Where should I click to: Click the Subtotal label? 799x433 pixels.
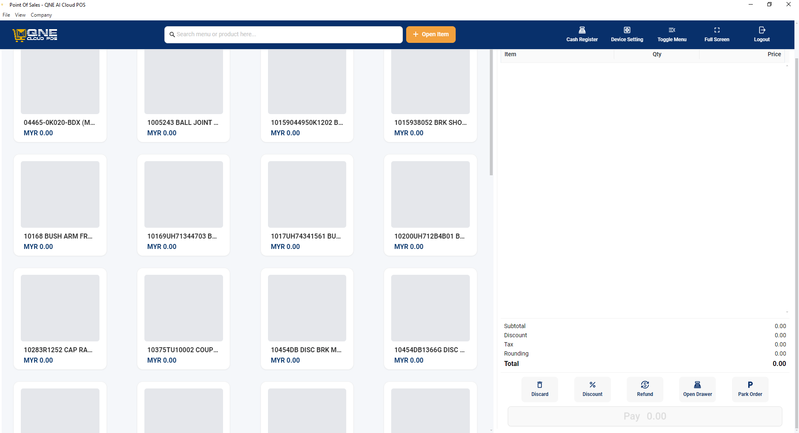pyautogui.click(x=515, y=326)
